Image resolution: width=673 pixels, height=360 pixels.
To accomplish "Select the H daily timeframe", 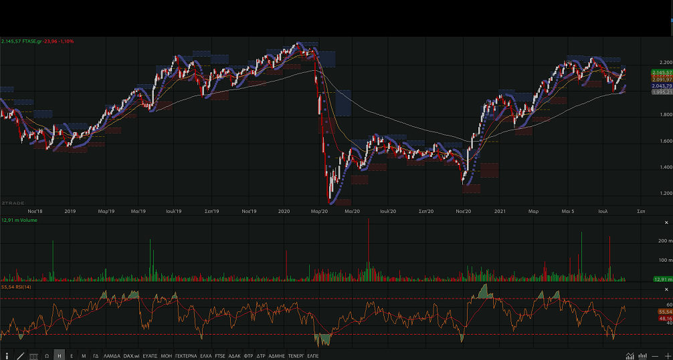I will [60, 356].
